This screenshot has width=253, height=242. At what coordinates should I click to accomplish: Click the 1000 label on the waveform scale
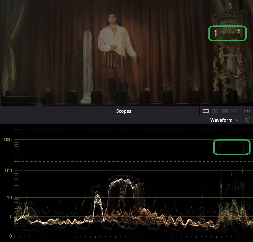(7, 139)
